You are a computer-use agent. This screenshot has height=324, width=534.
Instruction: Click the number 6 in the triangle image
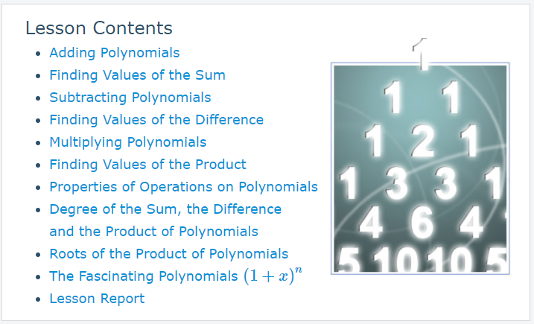422,223
